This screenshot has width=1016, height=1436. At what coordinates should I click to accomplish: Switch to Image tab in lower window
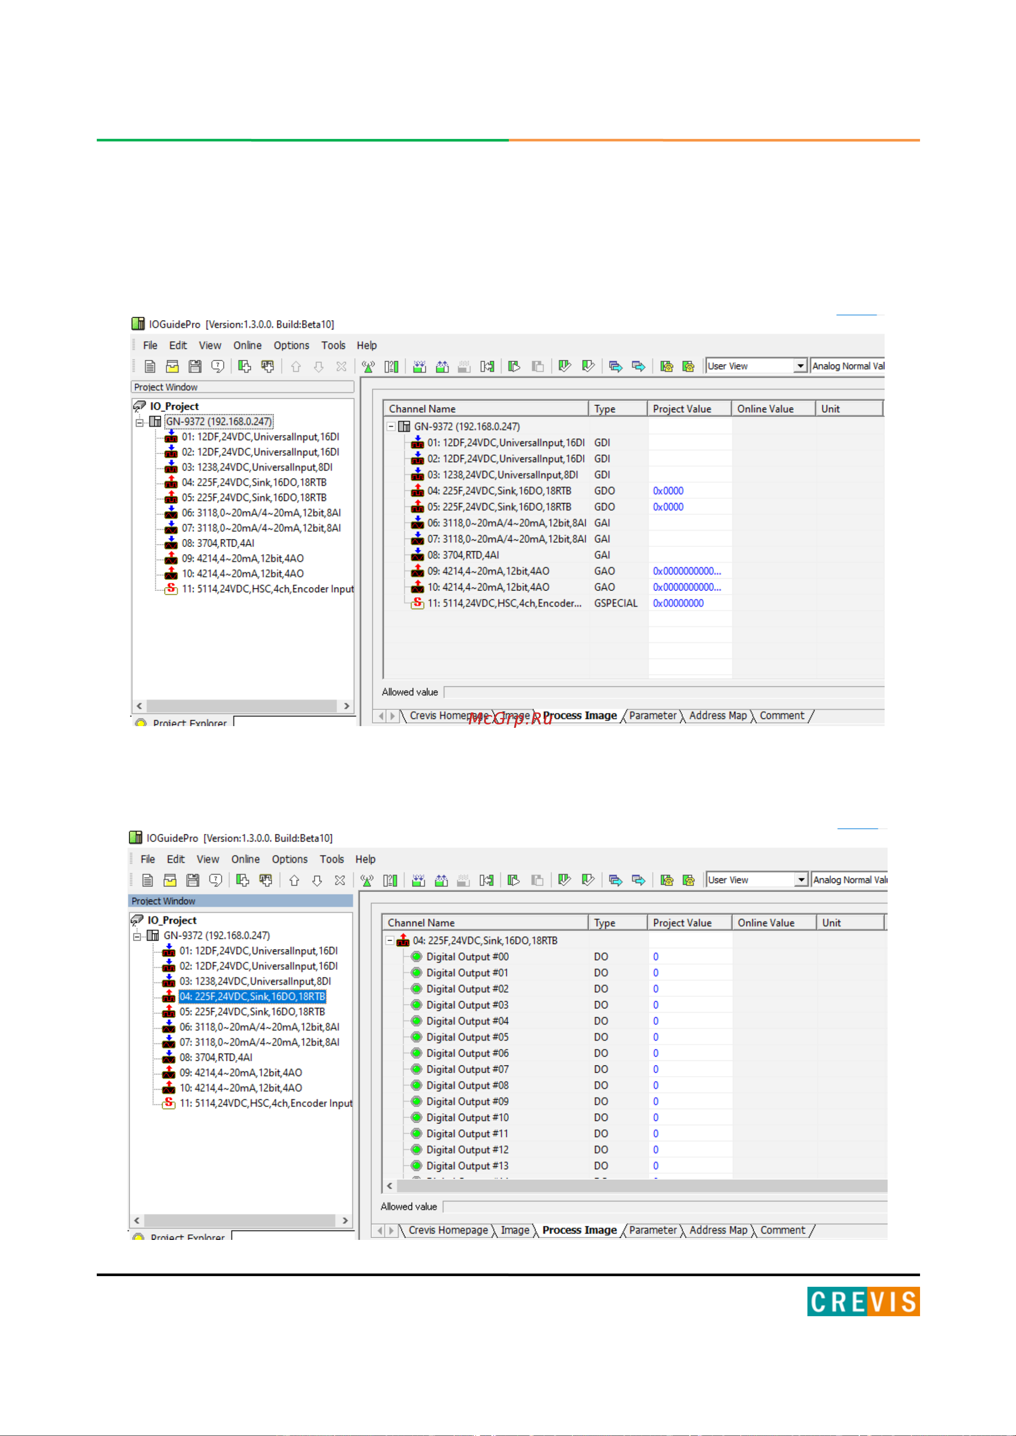[515, 1230]
